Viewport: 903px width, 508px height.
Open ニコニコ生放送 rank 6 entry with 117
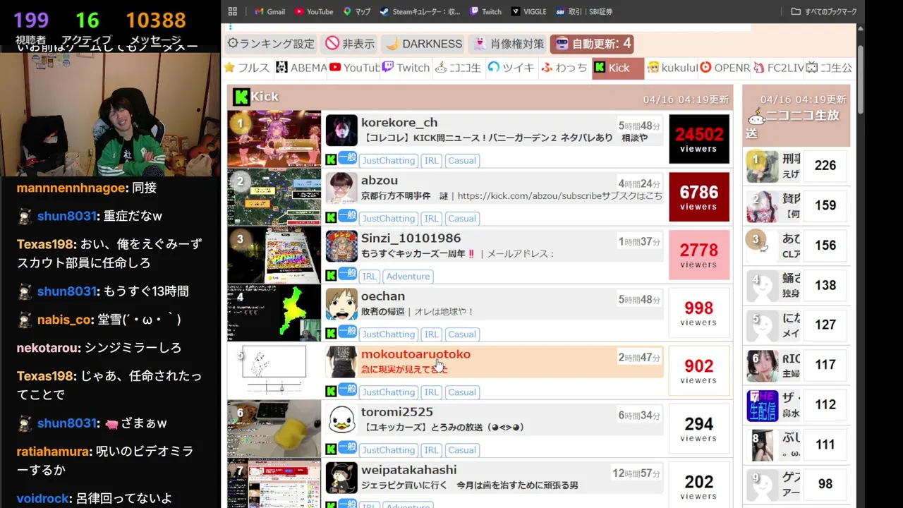pyautogui.click(x=796, y=365)
